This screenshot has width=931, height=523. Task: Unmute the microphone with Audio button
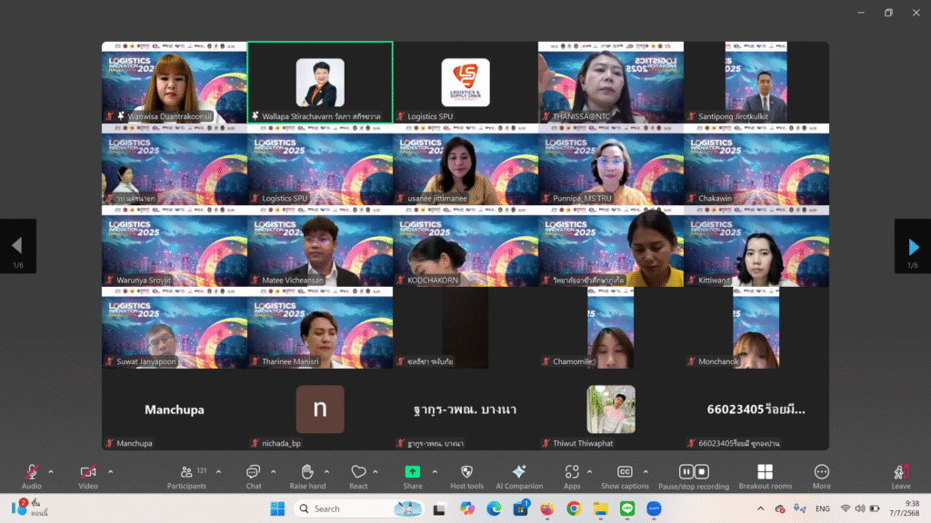coord(32,476)
